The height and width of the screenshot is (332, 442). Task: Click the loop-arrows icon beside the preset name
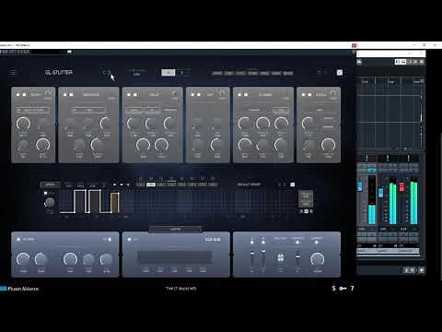coord(107,73)
